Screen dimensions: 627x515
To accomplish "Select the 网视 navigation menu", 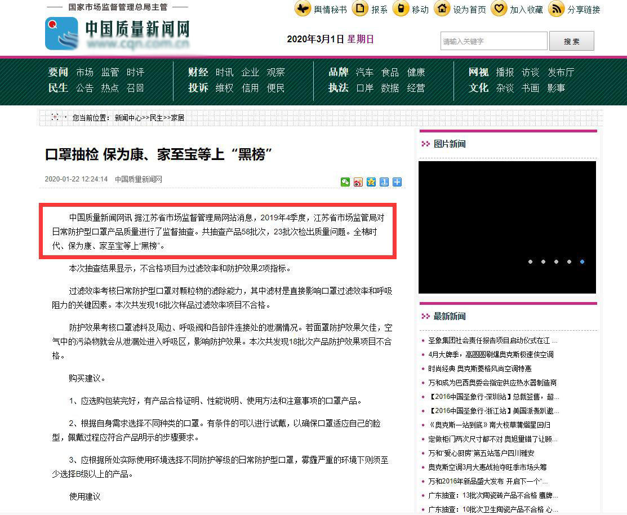I will point(478,72).
